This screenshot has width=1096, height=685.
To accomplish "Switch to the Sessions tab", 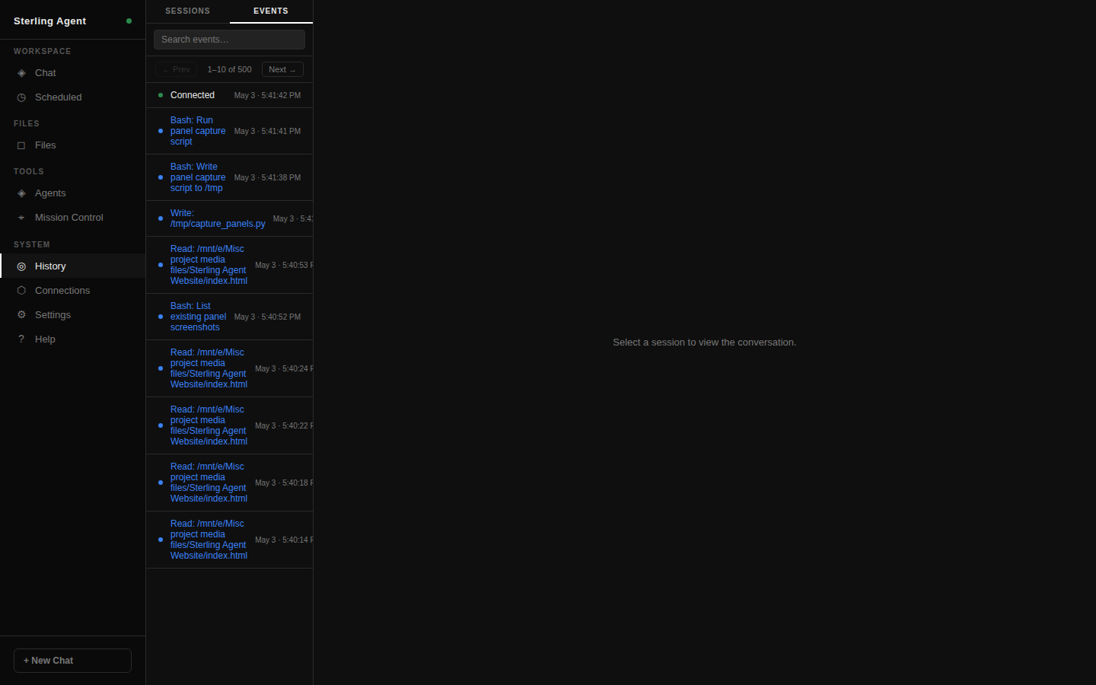I will tap(187, 11).
